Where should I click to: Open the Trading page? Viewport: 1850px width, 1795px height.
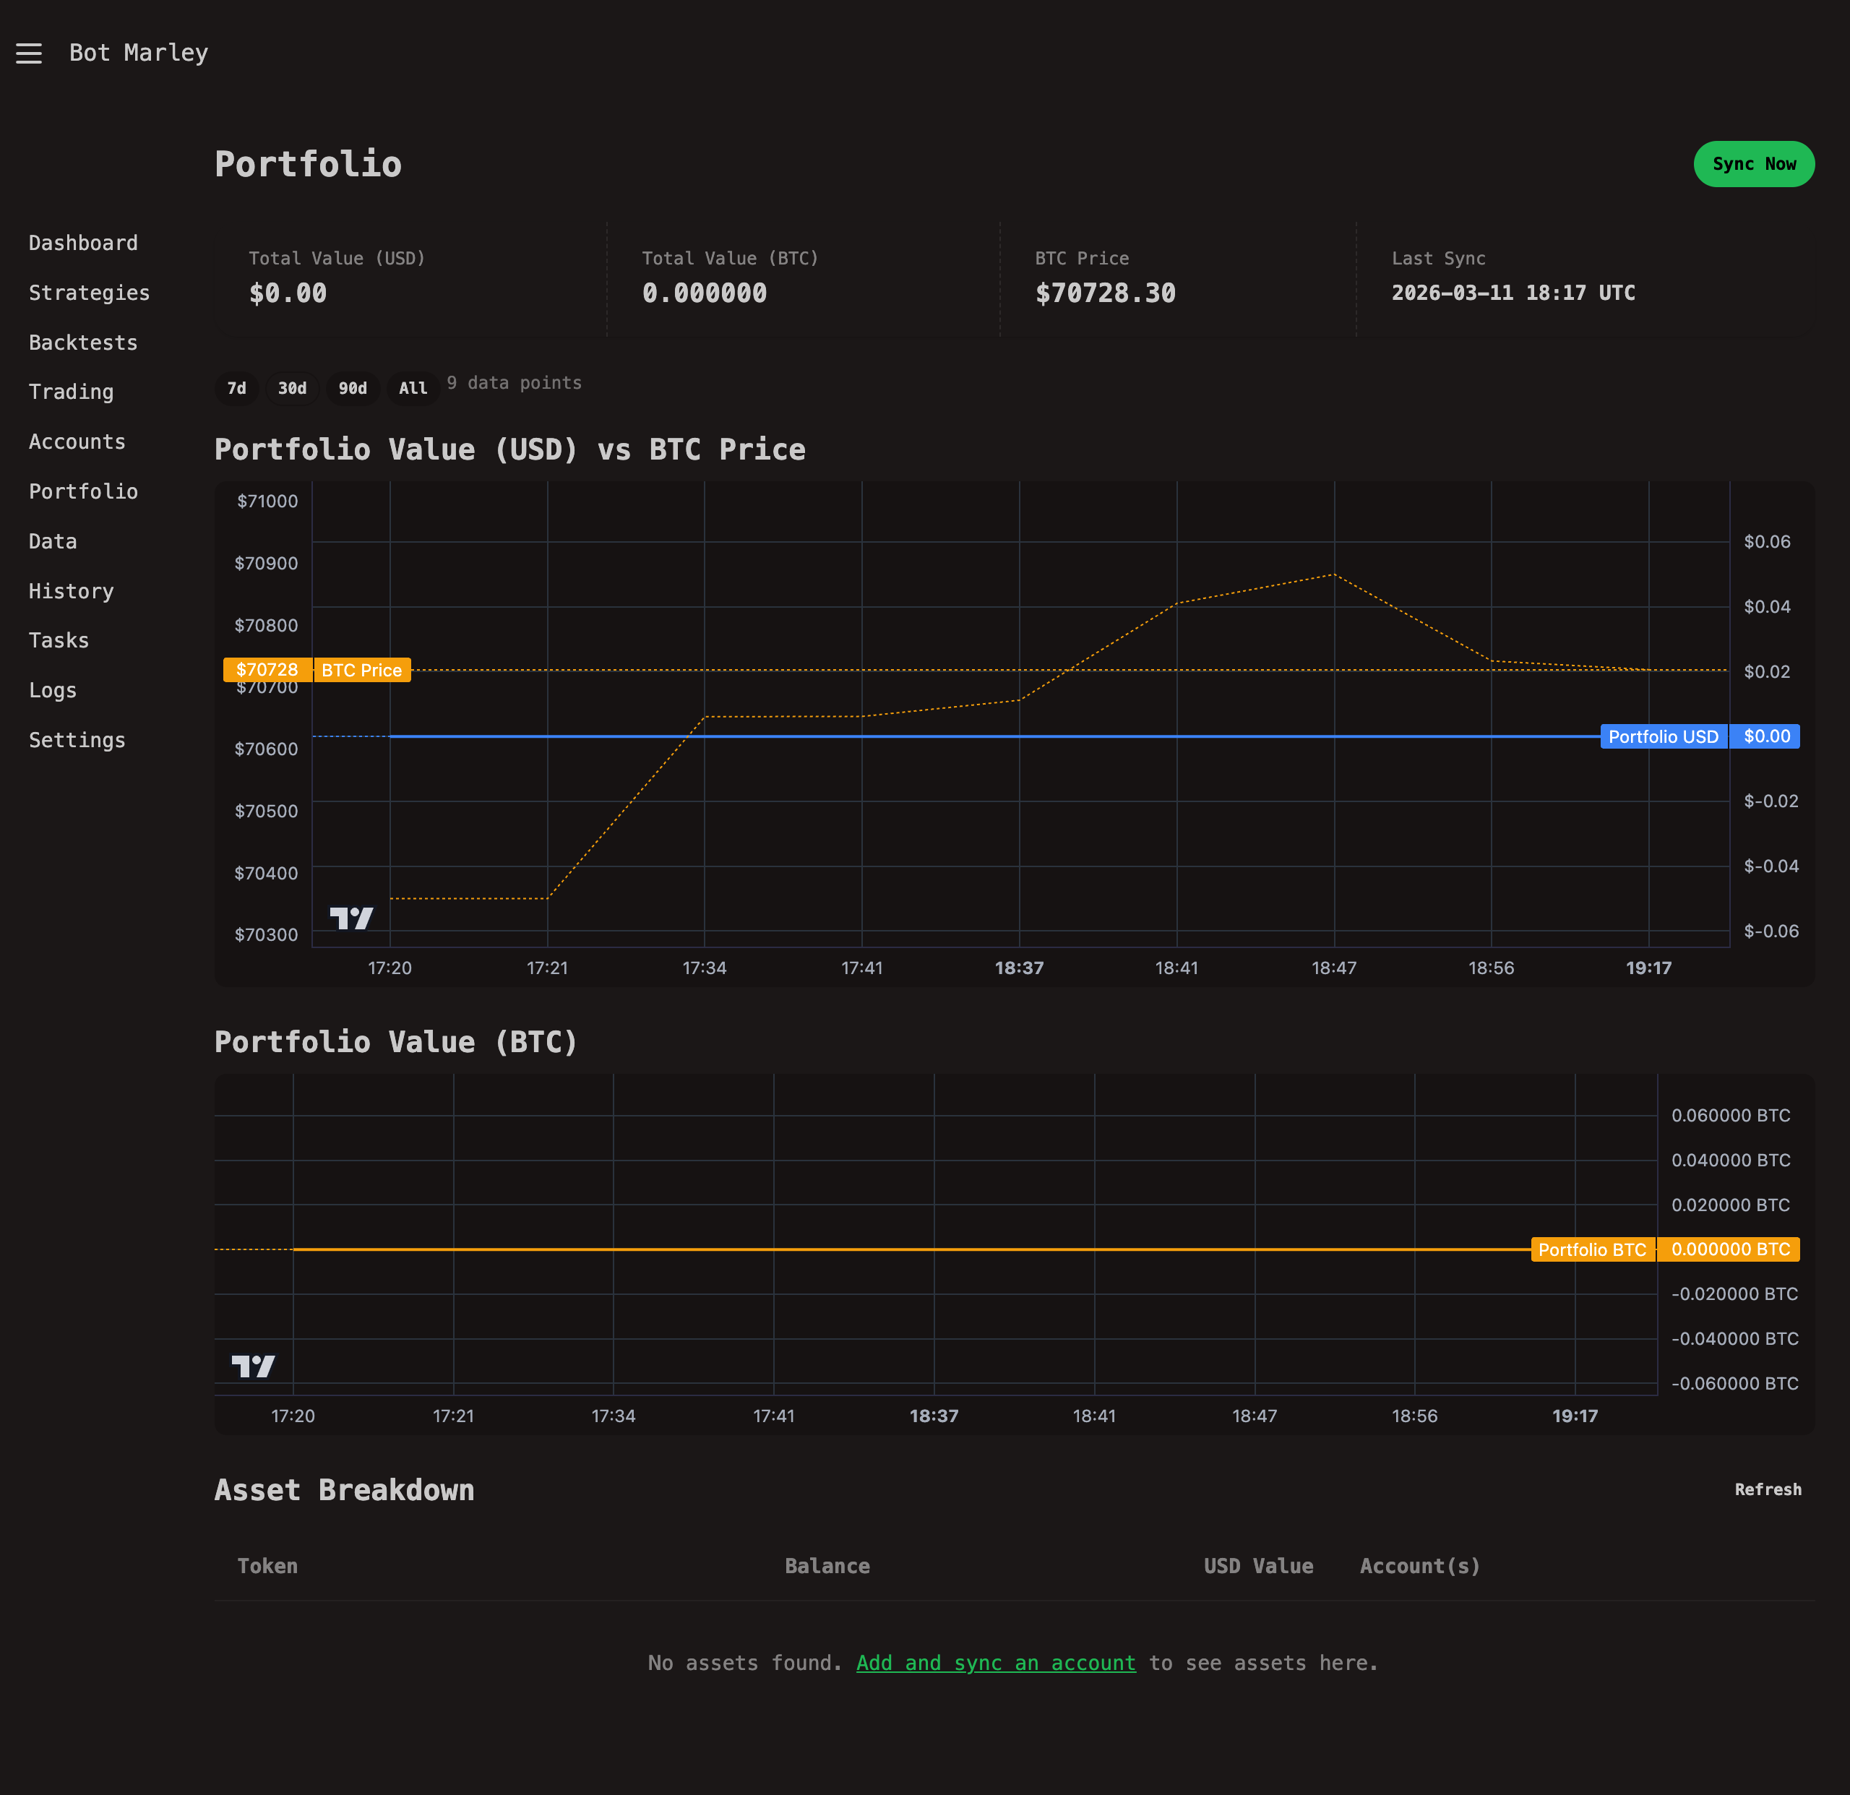point(71,392)
